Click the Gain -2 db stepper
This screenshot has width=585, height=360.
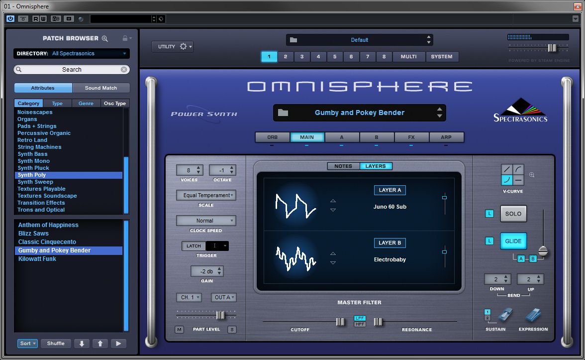pos(219,271)
